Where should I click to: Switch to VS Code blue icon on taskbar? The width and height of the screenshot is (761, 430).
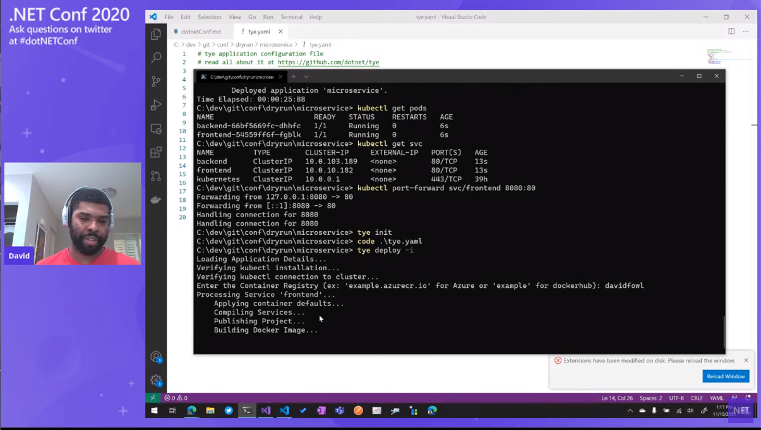tap(284, 410)
